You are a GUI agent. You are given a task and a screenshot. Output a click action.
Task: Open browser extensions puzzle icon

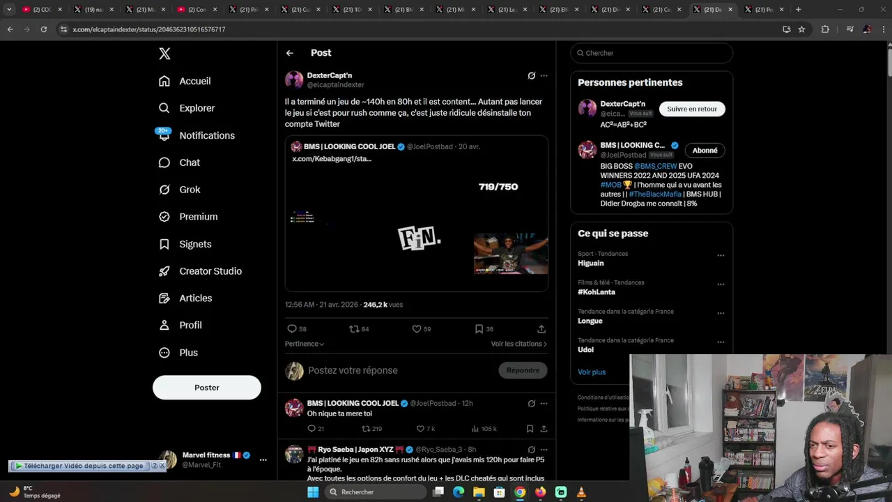click(825, 29)
